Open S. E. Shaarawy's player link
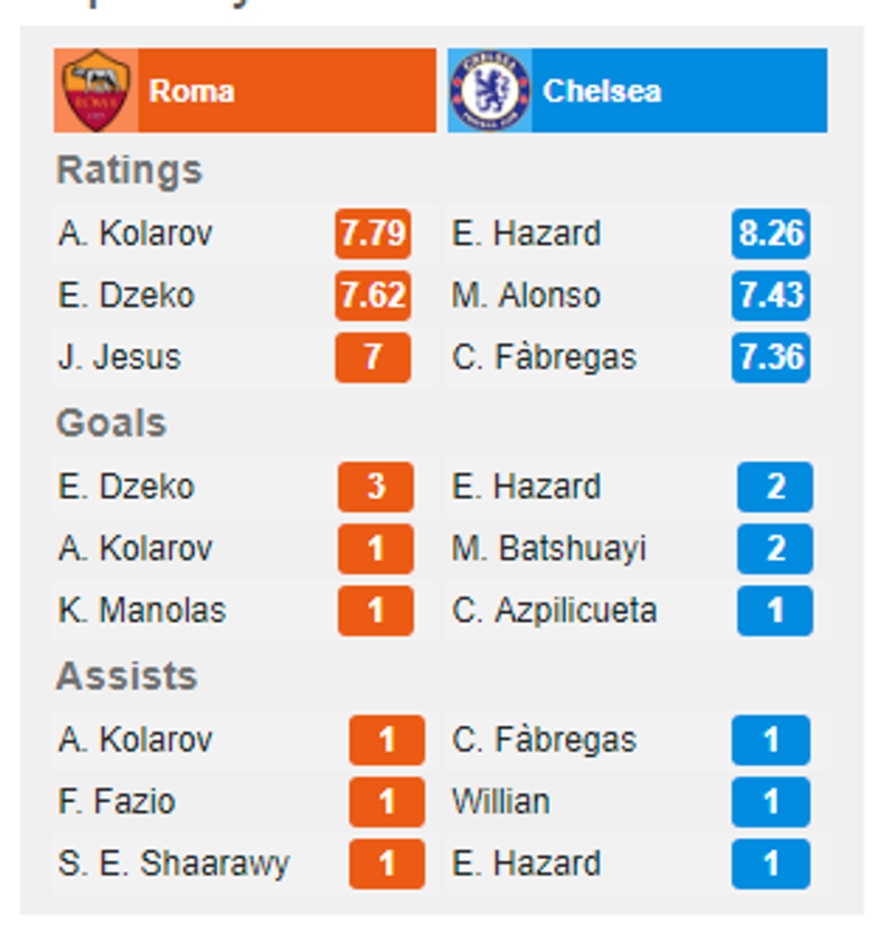 [x=174, y=863]
